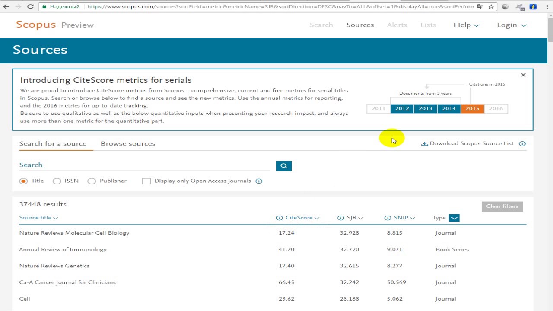Click the browser back arrow
The width and height of the screenshot is (553, 311).
point(6,6)
